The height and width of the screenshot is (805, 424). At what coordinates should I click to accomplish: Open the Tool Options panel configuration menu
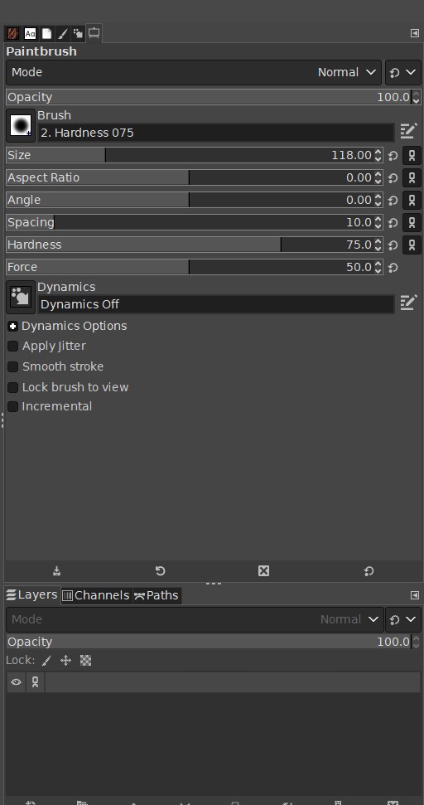415,33
